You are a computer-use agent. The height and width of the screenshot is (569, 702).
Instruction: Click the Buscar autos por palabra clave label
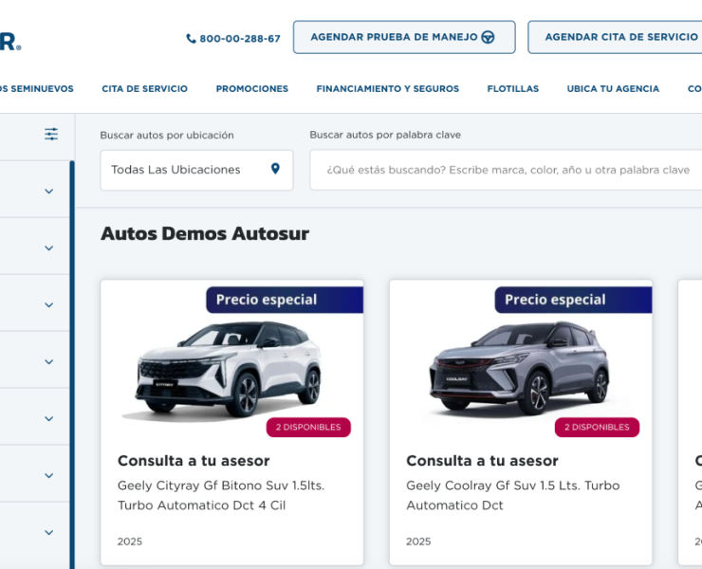385,135
